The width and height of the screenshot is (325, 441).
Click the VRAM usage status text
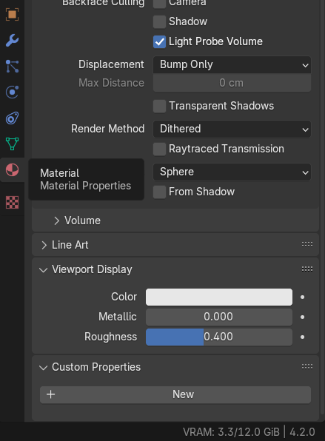click(231, 432)
